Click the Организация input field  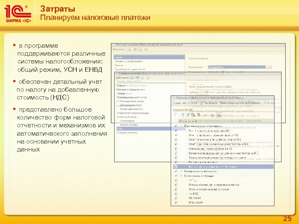(x=237, y=67)
